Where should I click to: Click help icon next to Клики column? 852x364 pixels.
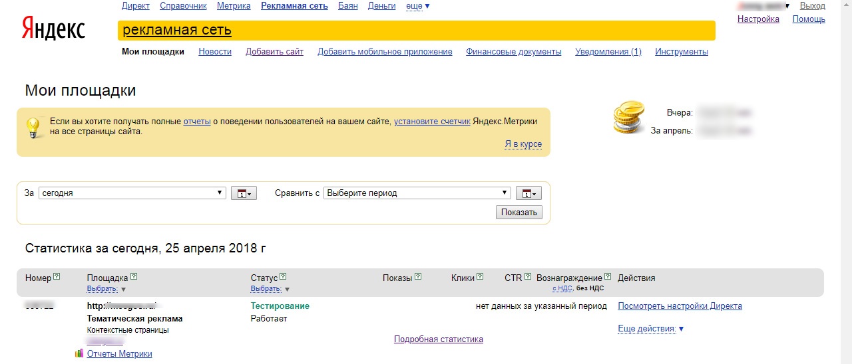click(x=480, y=277)
